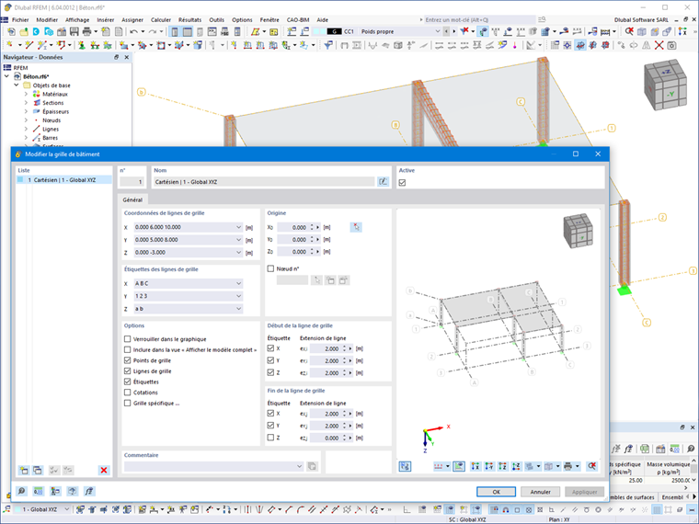Toggle Points de grille checkbox

tap(128, 360)
